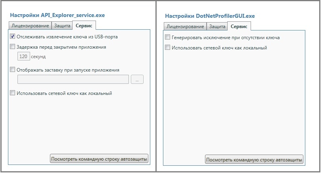Image resolution: width=322 pixels, height=174 pixels.
Task: Check network key as local for API_Explorer_service
Action: pos(13,93)
